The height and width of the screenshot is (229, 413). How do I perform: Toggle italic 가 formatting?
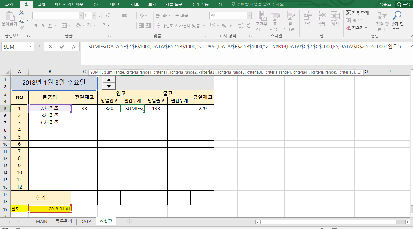43,26
